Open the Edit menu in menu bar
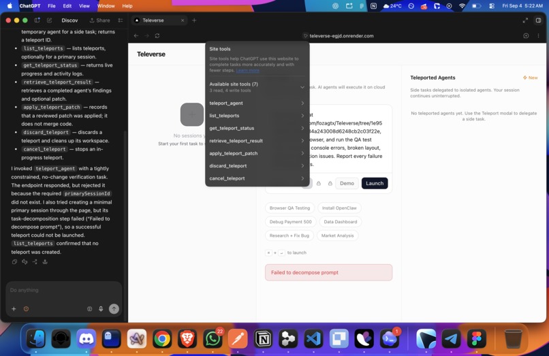The image size is (549, 356). pyautogui.click(x=67, y=6)
